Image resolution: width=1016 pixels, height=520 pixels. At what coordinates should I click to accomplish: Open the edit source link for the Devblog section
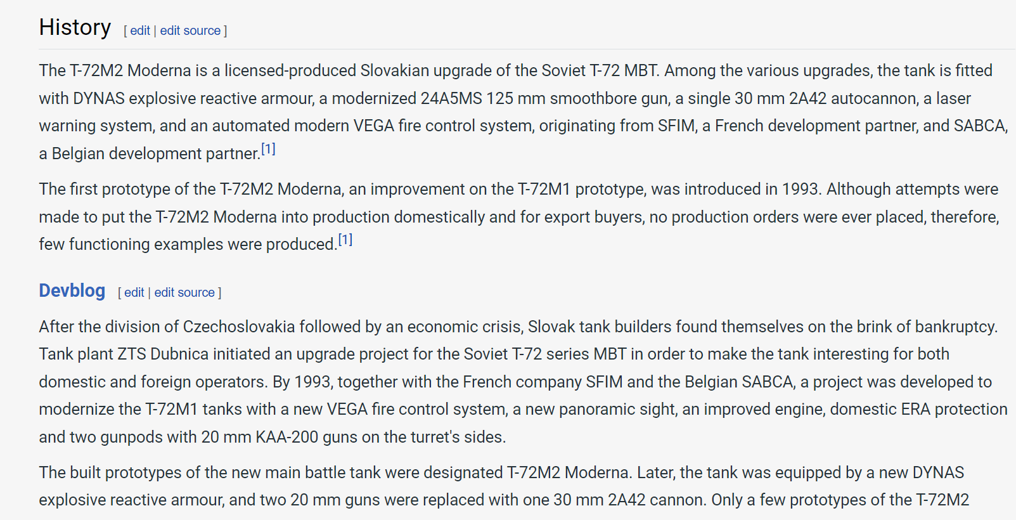pyautogui.click(x=184, y=292)
